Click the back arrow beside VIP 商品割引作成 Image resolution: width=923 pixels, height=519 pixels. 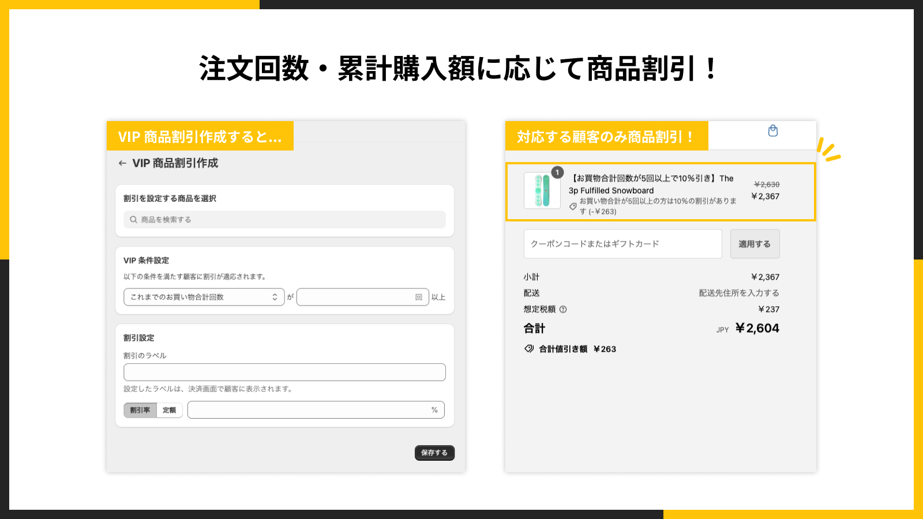pyautogui.click(x=122, y=163)
